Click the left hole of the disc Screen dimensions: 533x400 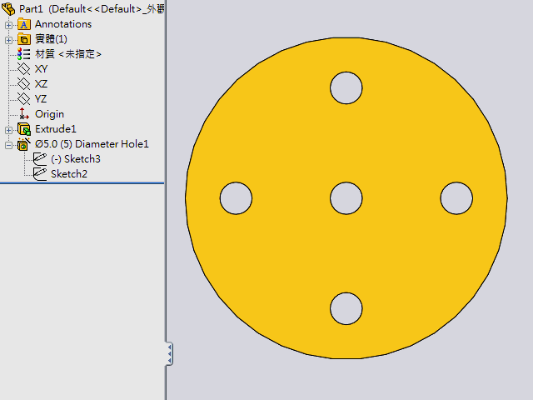point(236,198)
